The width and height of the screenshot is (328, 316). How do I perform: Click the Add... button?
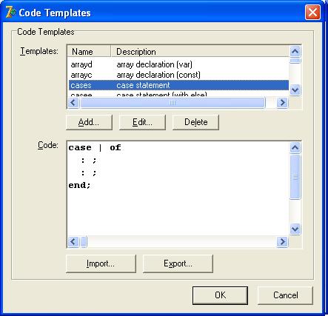pos(89,122)
